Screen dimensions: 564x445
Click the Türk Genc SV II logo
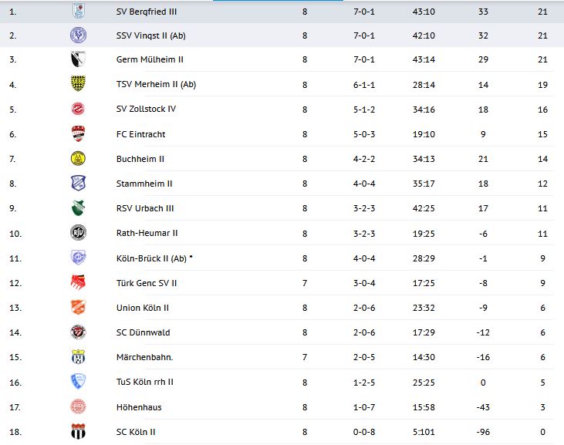pos(78,283)
